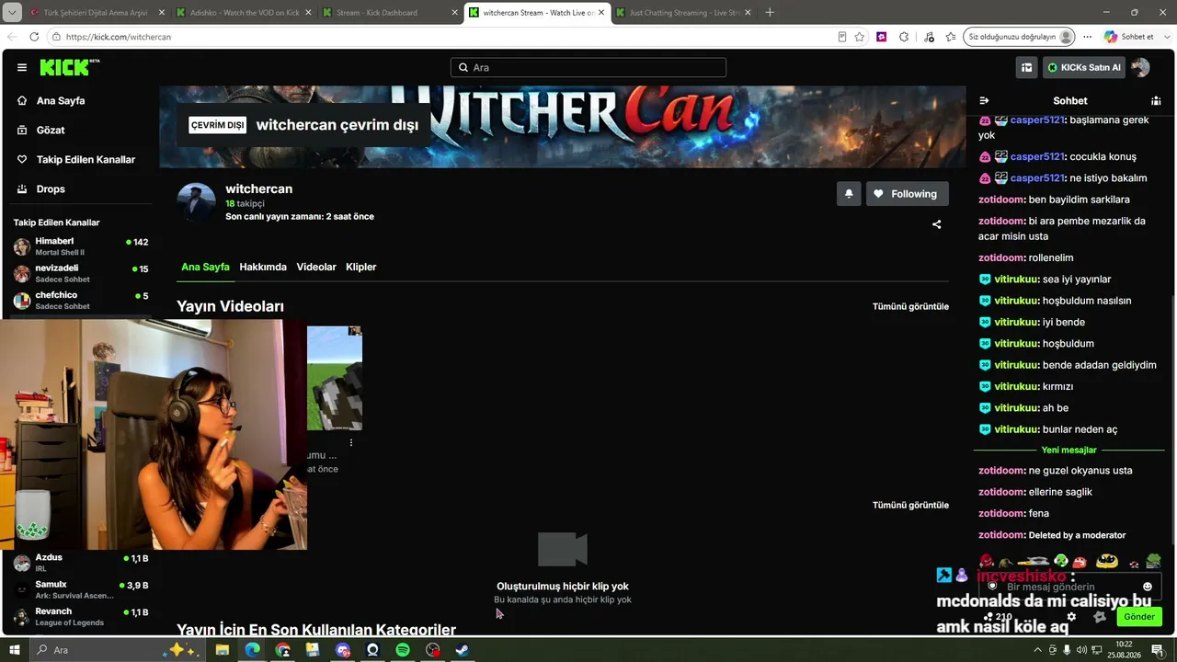This screenshot has height=662, width=1177.
Task: Open the Samulx channel in the sidebar
Action: pyautogui.click(x=81, y=589)
